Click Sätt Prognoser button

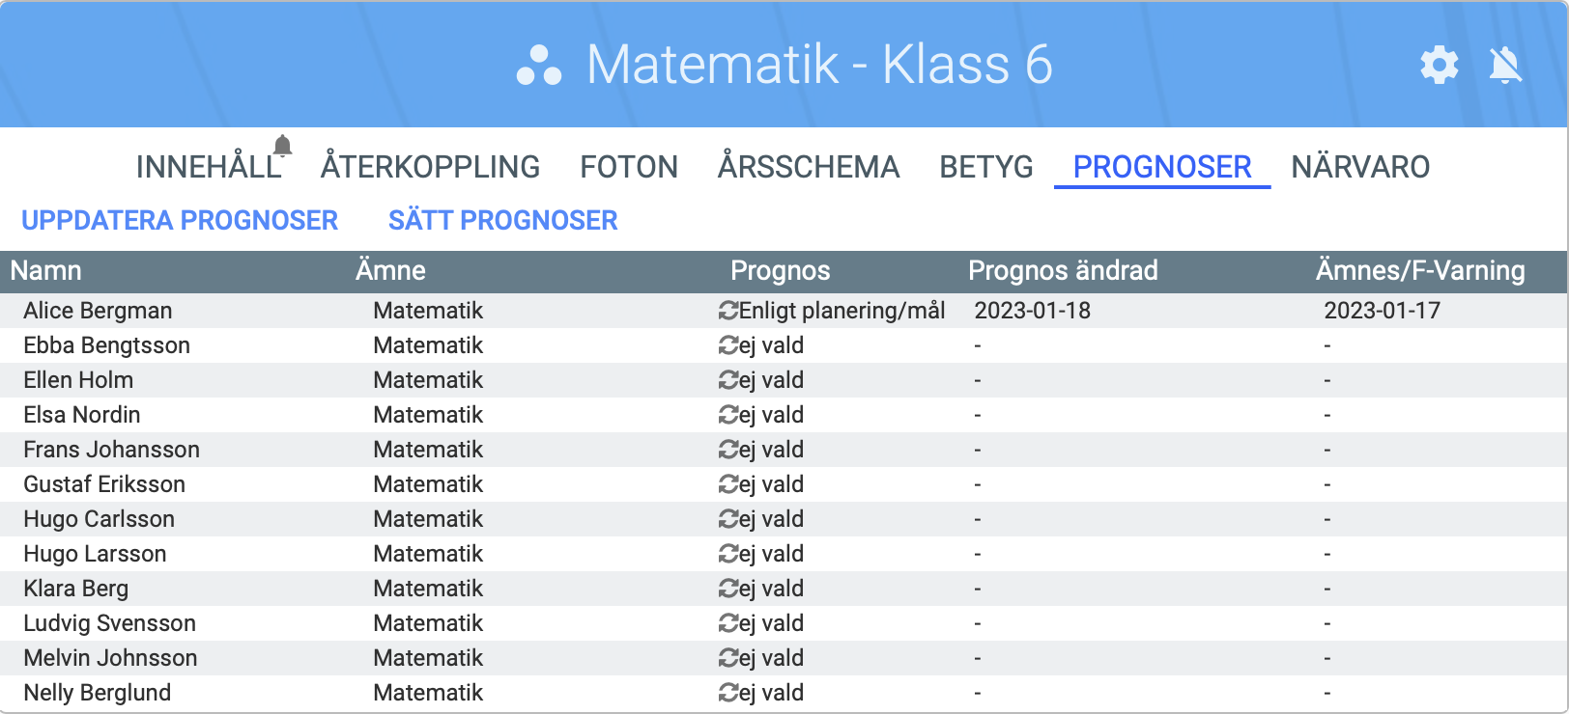pyautogui.click(x=502, y=221)
